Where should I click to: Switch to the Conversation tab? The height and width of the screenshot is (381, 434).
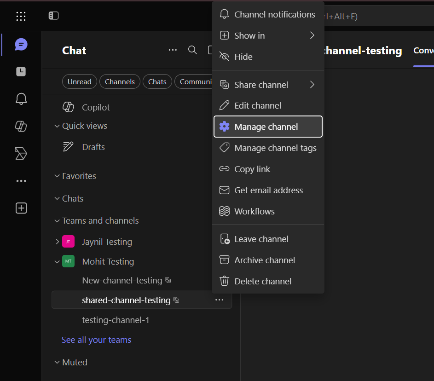pos(423,51)
